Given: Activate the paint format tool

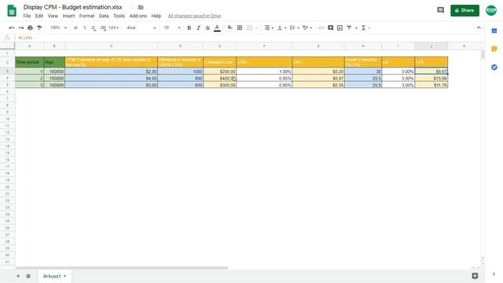Looking at the screenshot, I should point(39,28).
